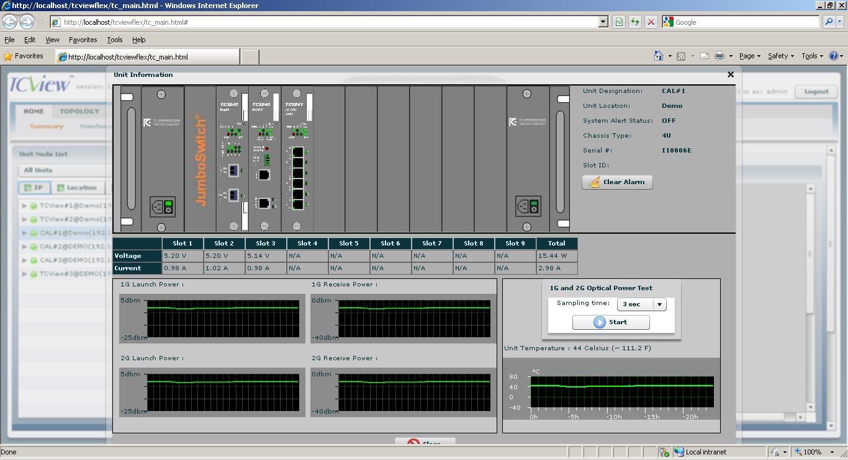Select the localhost tcviewflex browser tab
This screenshot has height=460, width=848.
click(147, 56)
